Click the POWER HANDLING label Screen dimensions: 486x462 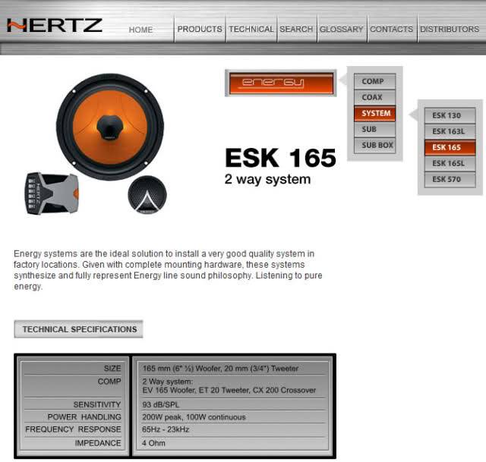84,417
